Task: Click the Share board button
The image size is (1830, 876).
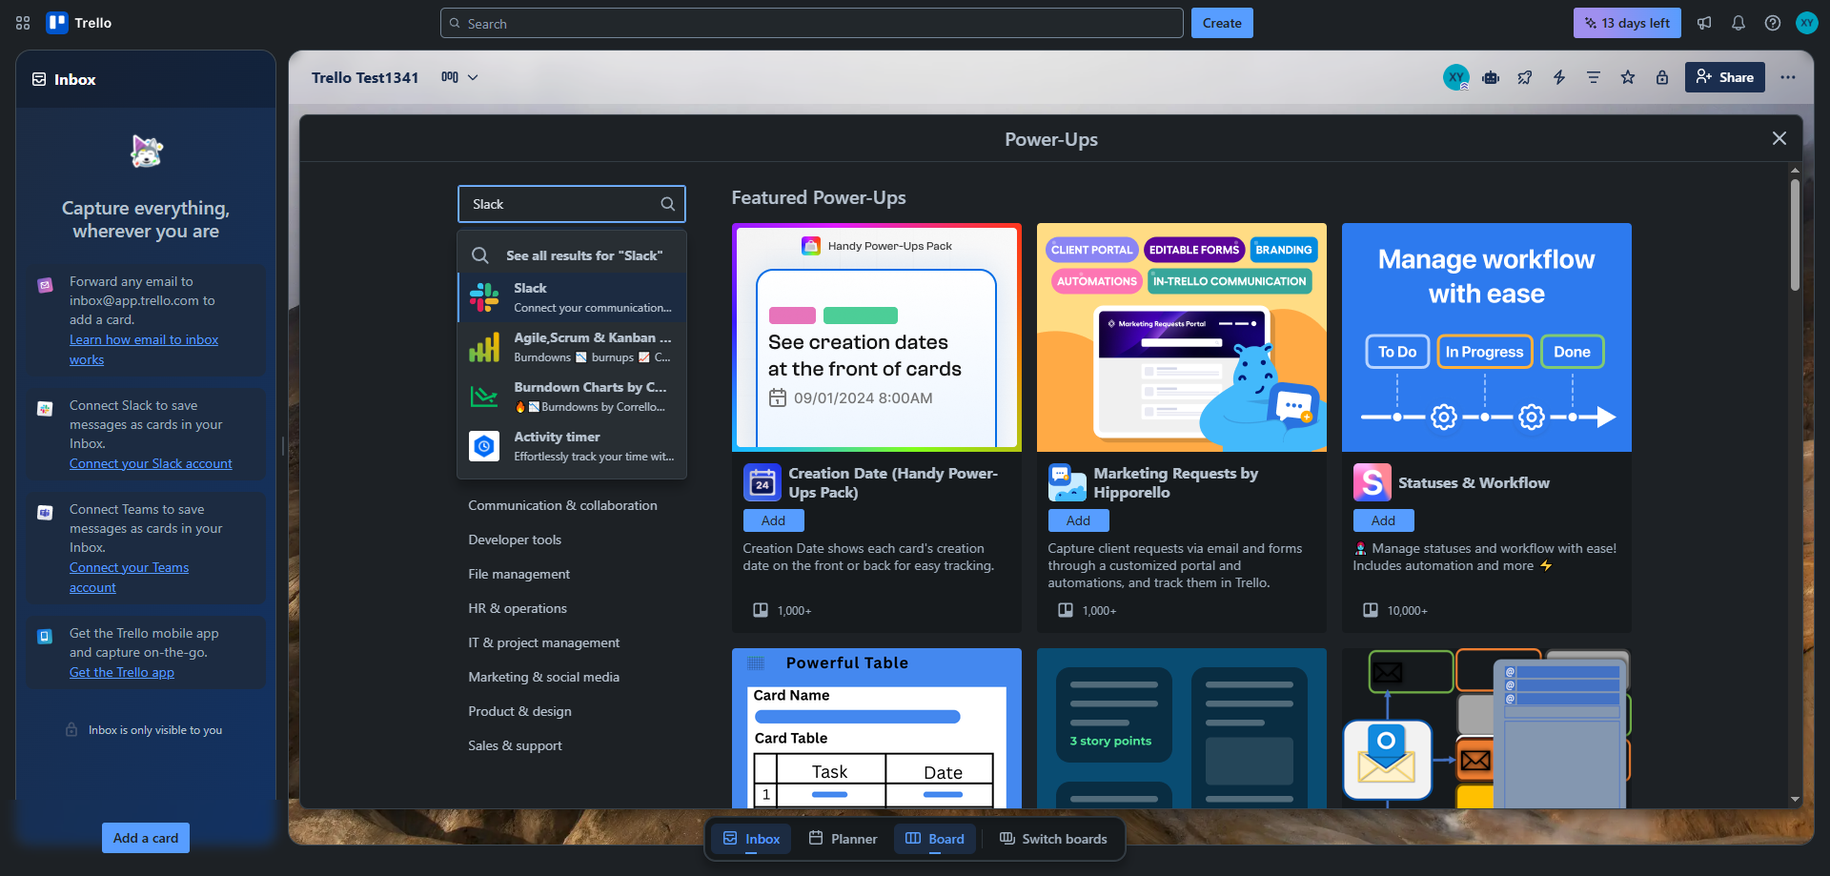Action: pos(1724,77)
